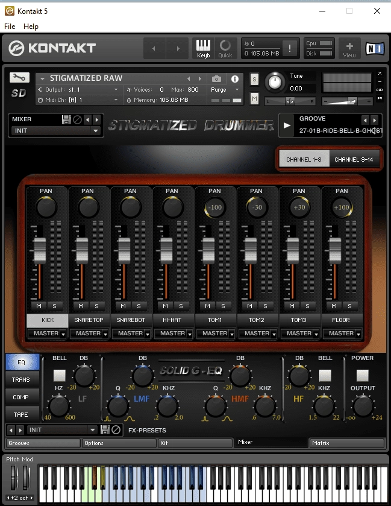Minimize instrument header with minus icon

click(x=380, y=81)
